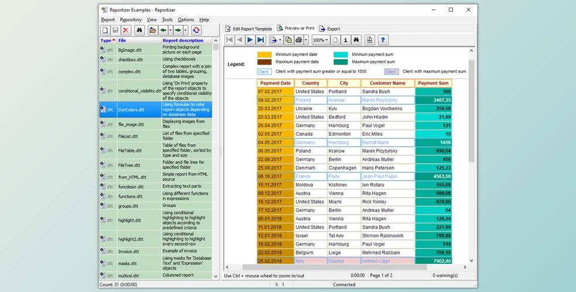Image resolution: width=576 pixels, height=292 pixels.
Task: Open the printer dropdown arrow
Action: click(x=306, y=40)
